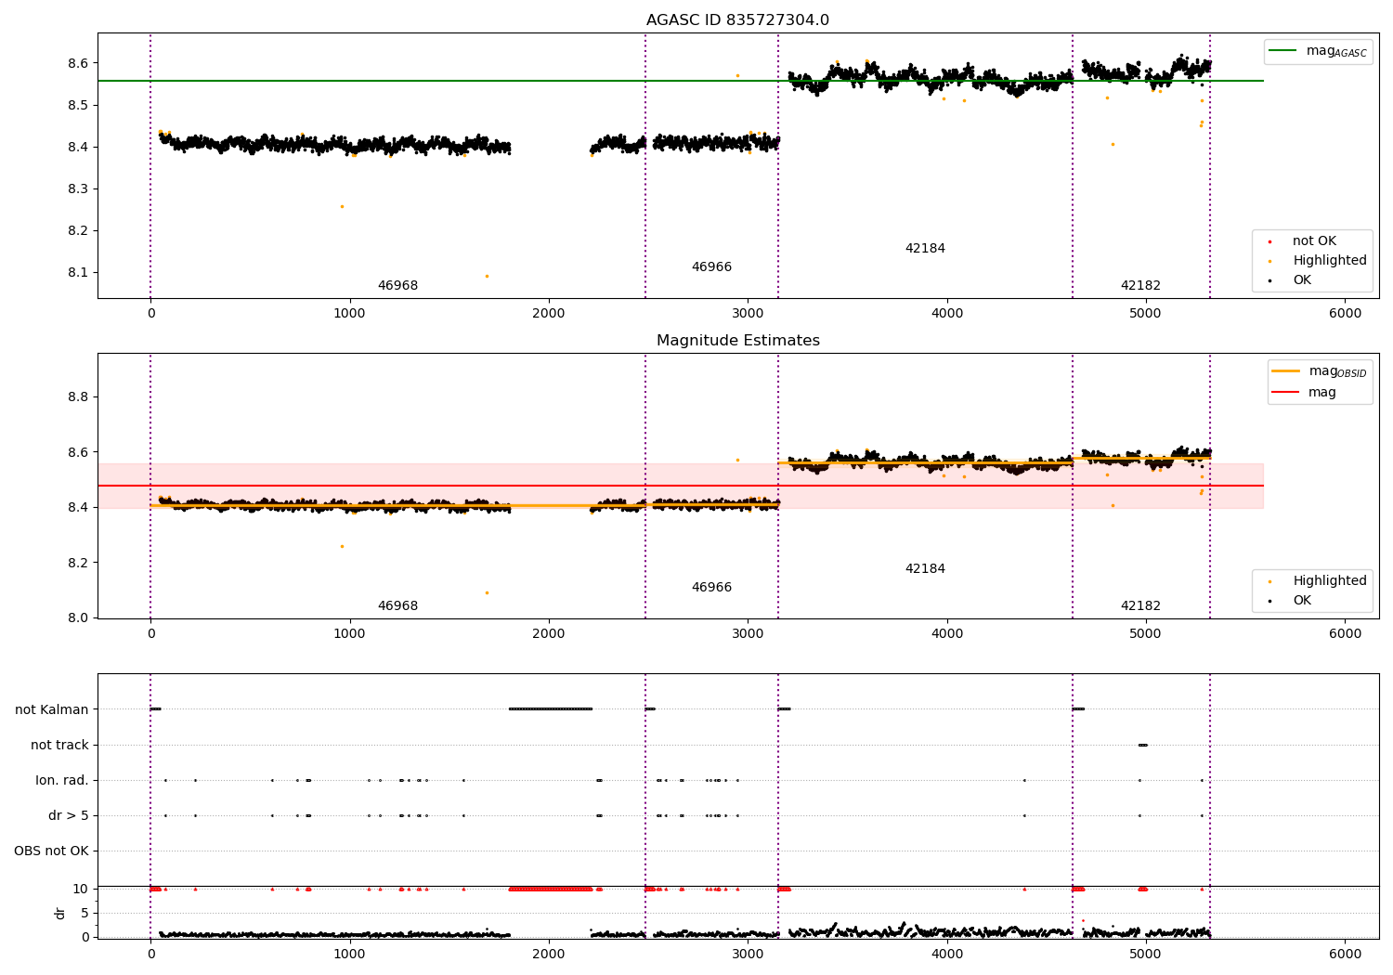Pick the "dr > 5" axis label

(x=69, y=815)
